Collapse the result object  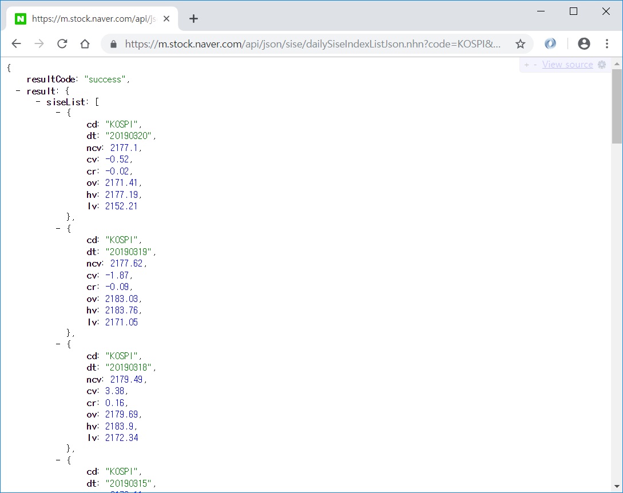click(18, 91)
